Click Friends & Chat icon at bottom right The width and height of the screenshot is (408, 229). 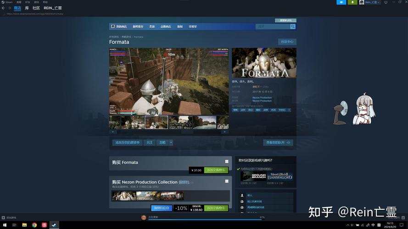point(403,218)
